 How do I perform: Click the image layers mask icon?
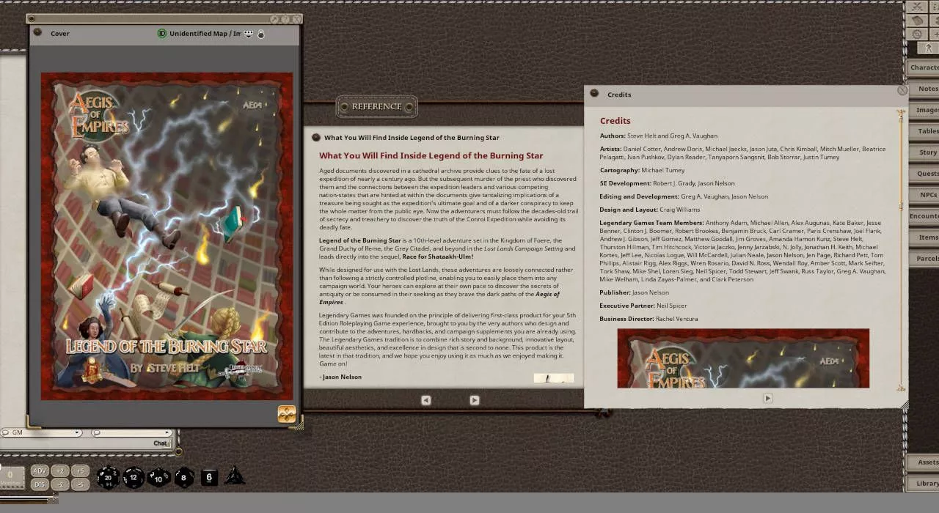[249, 34]
